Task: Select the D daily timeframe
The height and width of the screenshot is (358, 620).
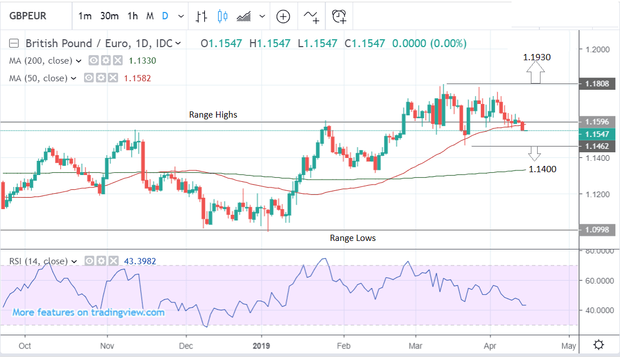Action: point(165,16)
